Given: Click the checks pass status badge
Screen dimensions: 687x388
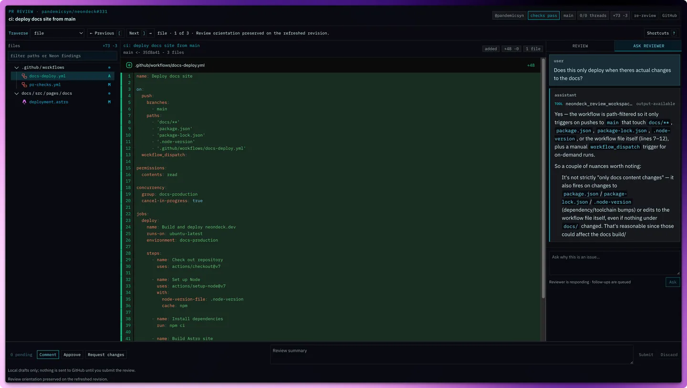Looking at the screenshot, I should click(x=543, y=15).
